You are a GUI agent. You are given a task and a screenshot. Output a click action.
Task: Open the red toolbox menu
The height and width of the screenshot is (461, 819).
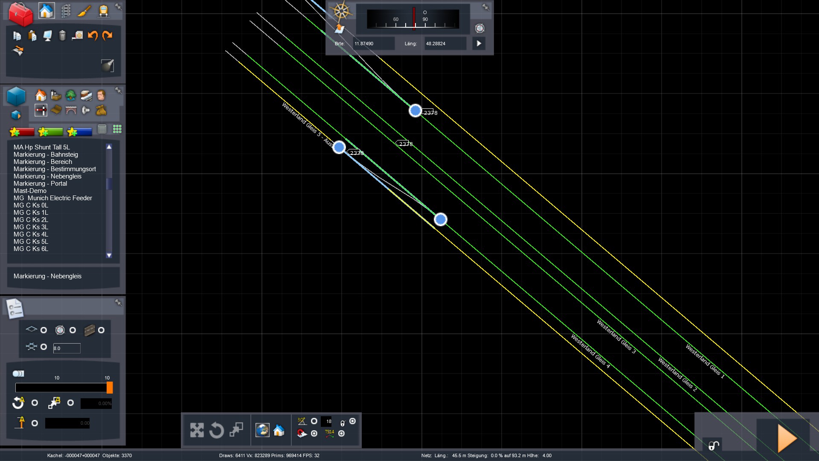tap(20, 14)
